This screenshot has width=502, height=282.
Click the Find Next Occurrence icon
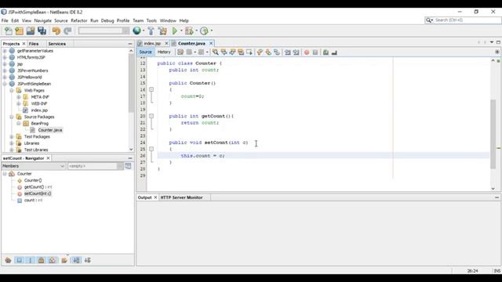pos(232,52)
